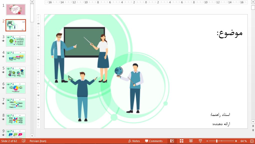Switch to Reading View
Viewport: 255px width, 144px height.
pyautogui.click(x=191, y=141)
